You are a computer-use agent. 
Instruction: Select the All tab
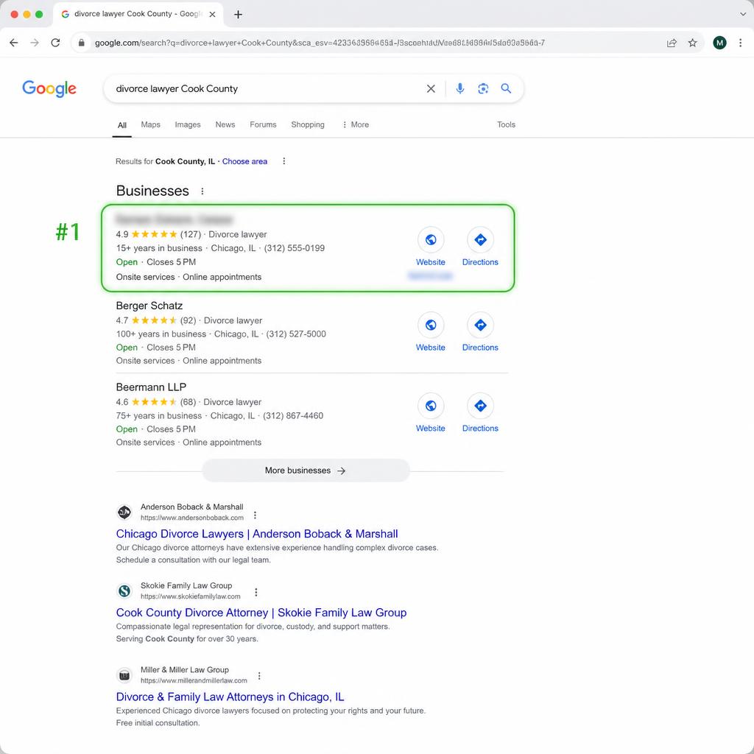(x=122, y=125)
